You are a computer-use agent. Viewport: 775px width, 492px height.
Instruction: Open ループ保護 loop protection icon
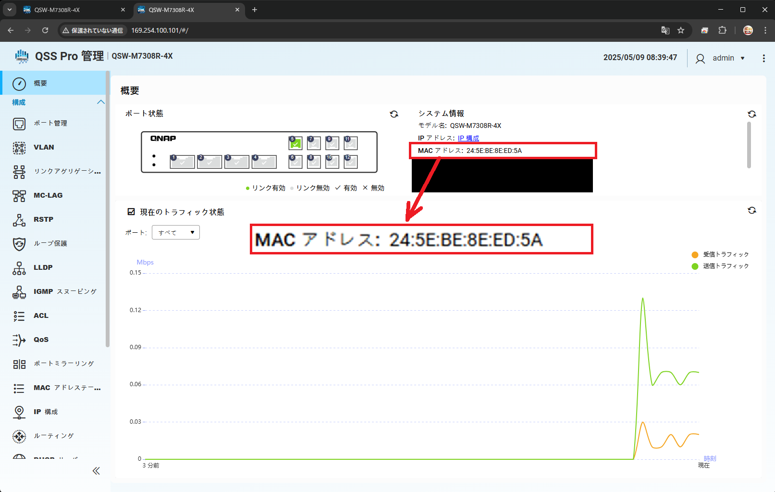click(19, 244)
